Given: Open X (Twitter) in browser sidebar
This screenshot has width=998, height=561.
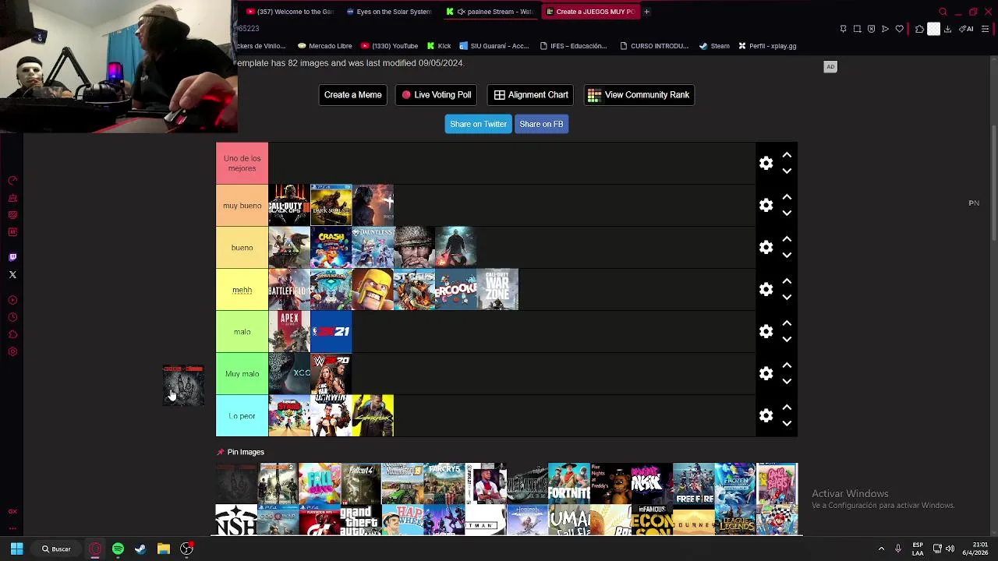Looking at the screenshot, I should (12, 274).
